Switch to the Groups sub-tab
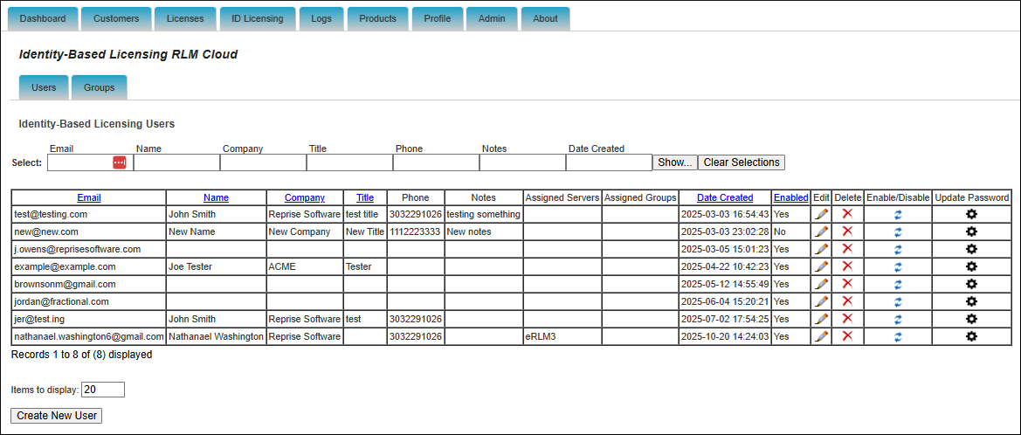 click(99, 87)
